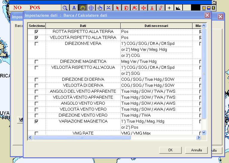The width and height of the screenshot is (229, 163).
Task: Switch to the night moon palette icon
Action: click(213, 8)
